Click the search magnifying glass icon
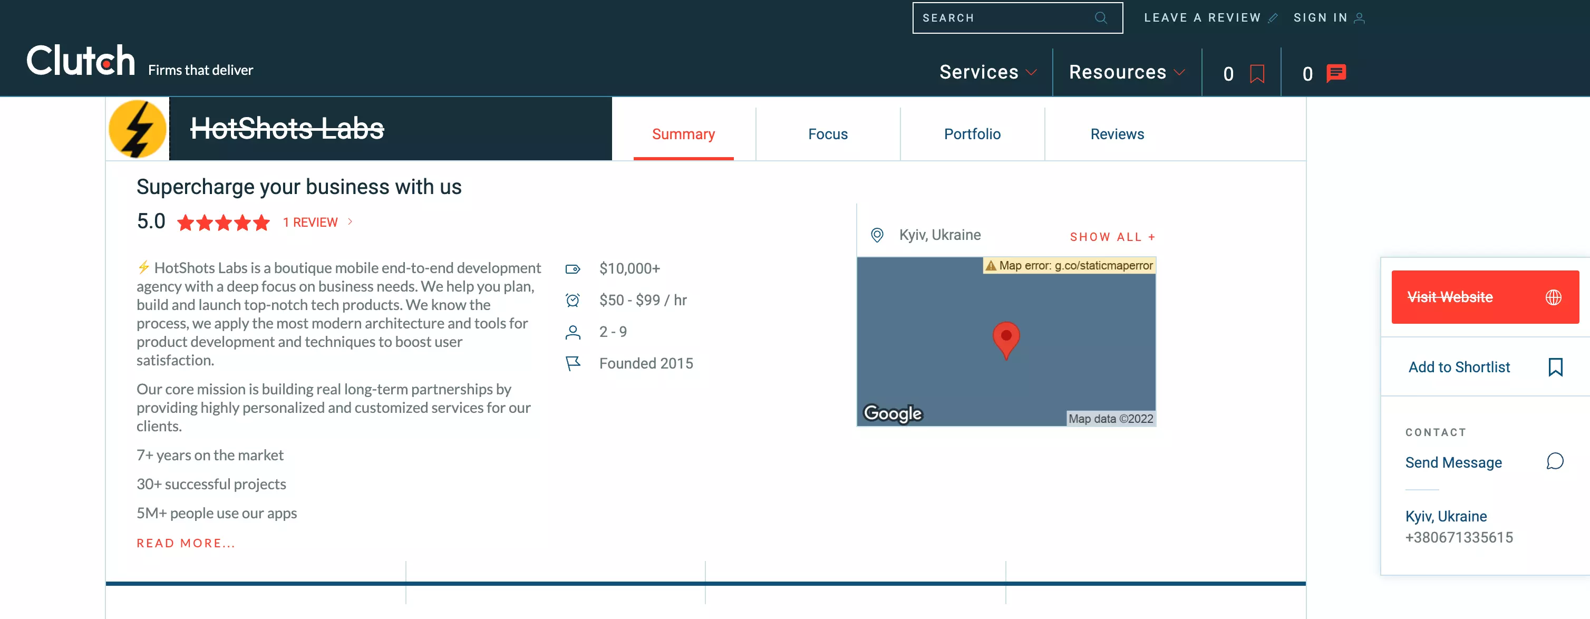Screen dimensions: 1590x619 coord(1101,18)
